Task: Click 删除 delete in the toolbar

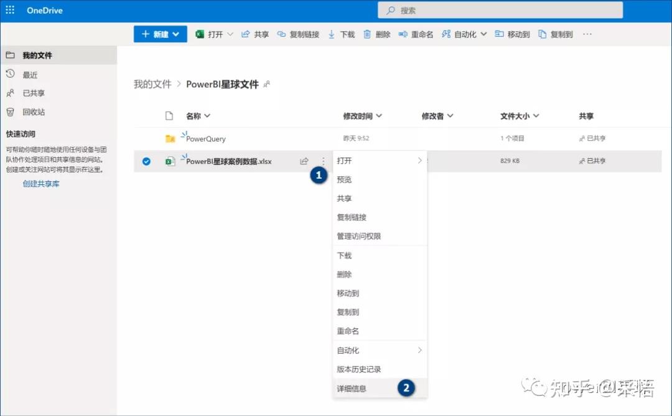Action: [376, 34]
